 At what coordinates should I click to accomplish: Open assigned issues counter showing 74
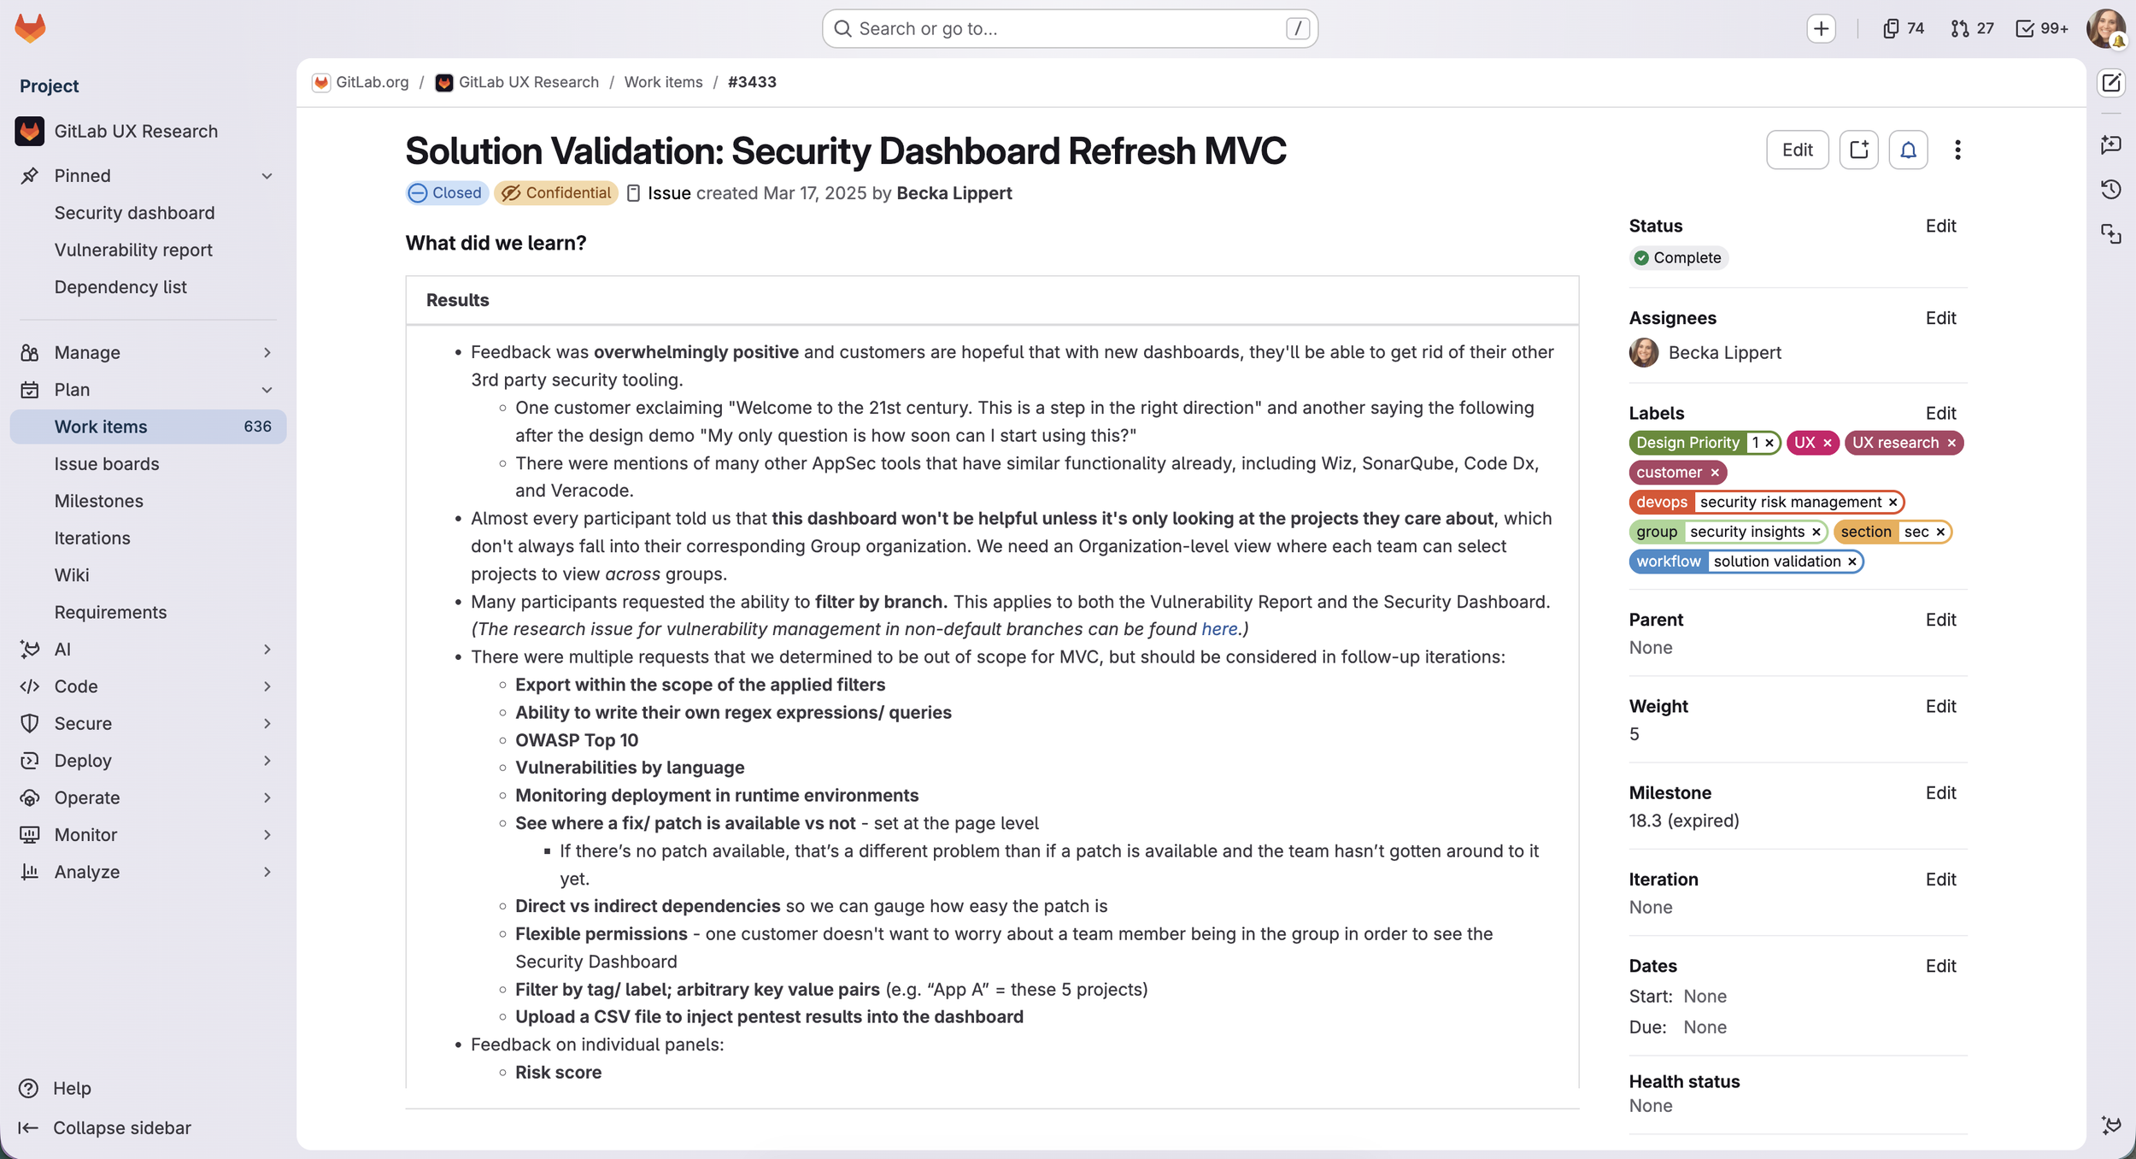pyautogui.click(x=1903, y=29)
